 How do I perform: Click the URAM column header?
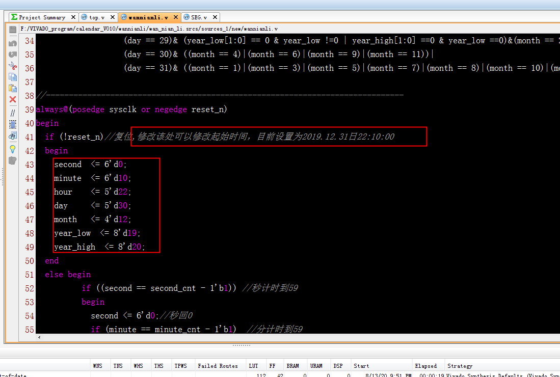pos(316,366)
